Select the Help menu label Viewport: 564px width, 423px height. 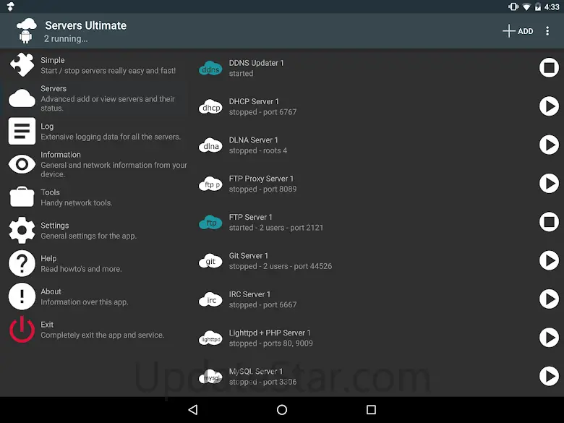point(48,259)
